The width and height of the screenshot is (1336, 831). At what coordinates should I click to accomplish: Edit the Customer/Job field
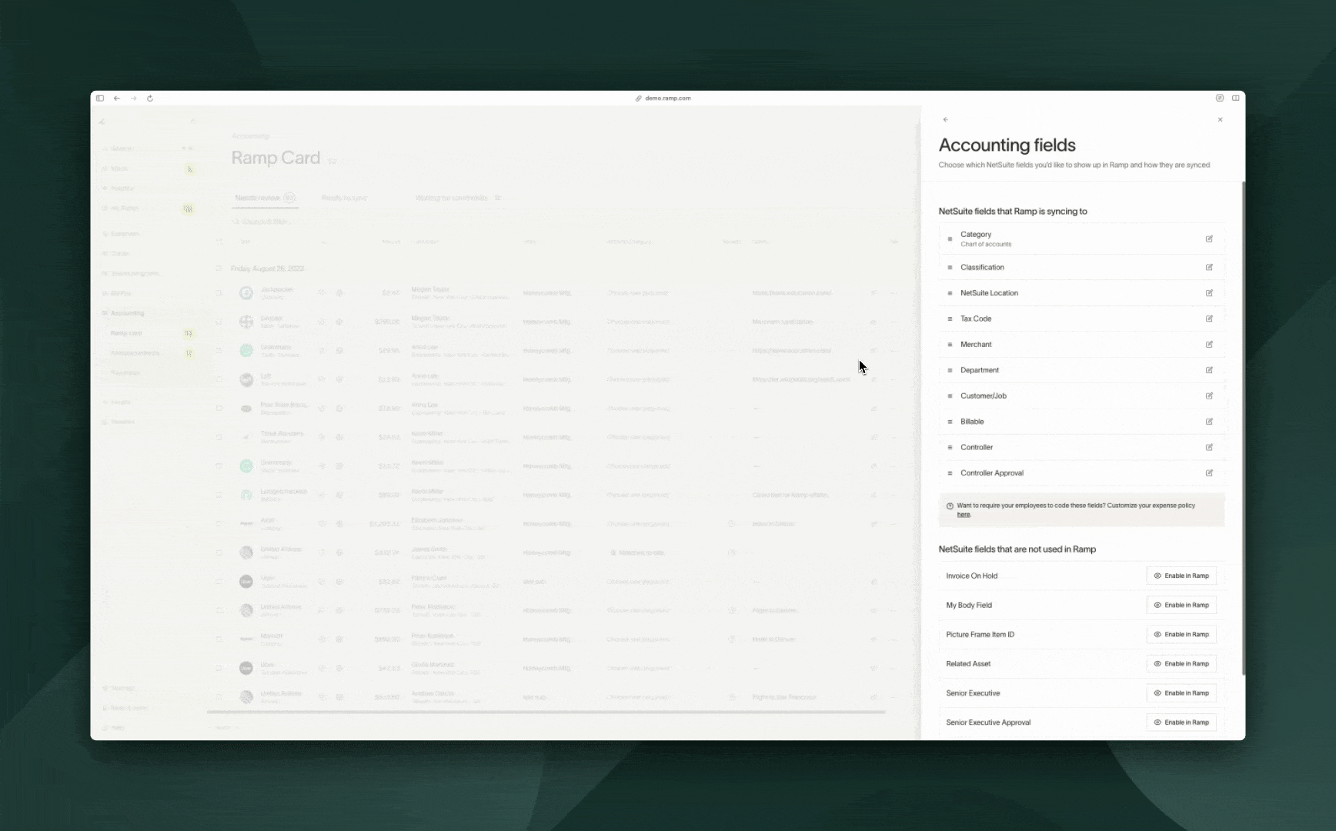pyautogui.click(x=1209, y=396)
